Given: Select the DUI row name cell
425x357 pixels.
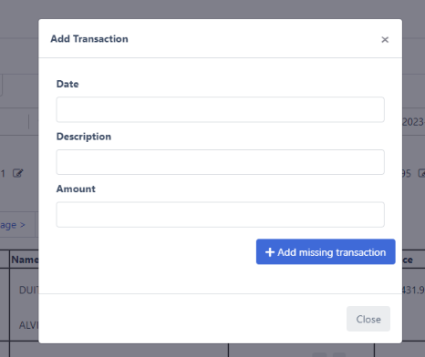Looking at the screenshot, I should point(29,291).
